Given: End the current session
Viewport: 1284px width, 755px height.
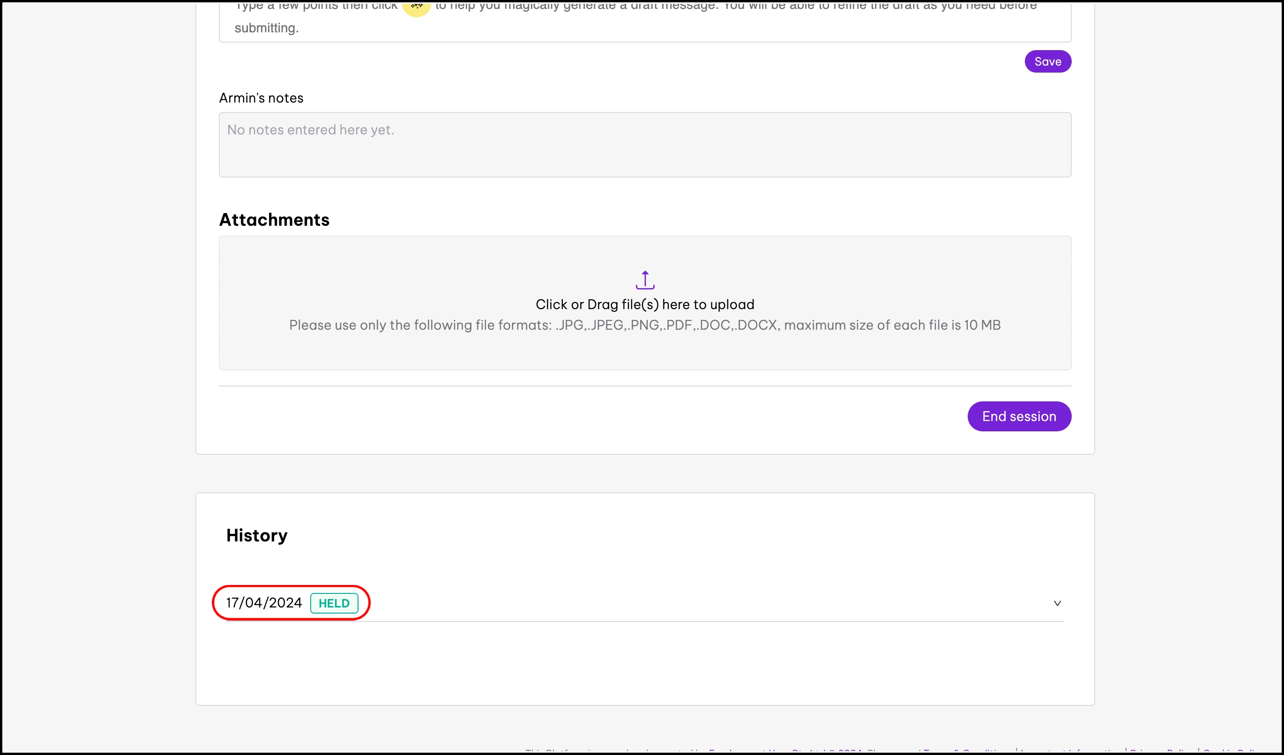Looking at the screenshot, I should 1019,416.
